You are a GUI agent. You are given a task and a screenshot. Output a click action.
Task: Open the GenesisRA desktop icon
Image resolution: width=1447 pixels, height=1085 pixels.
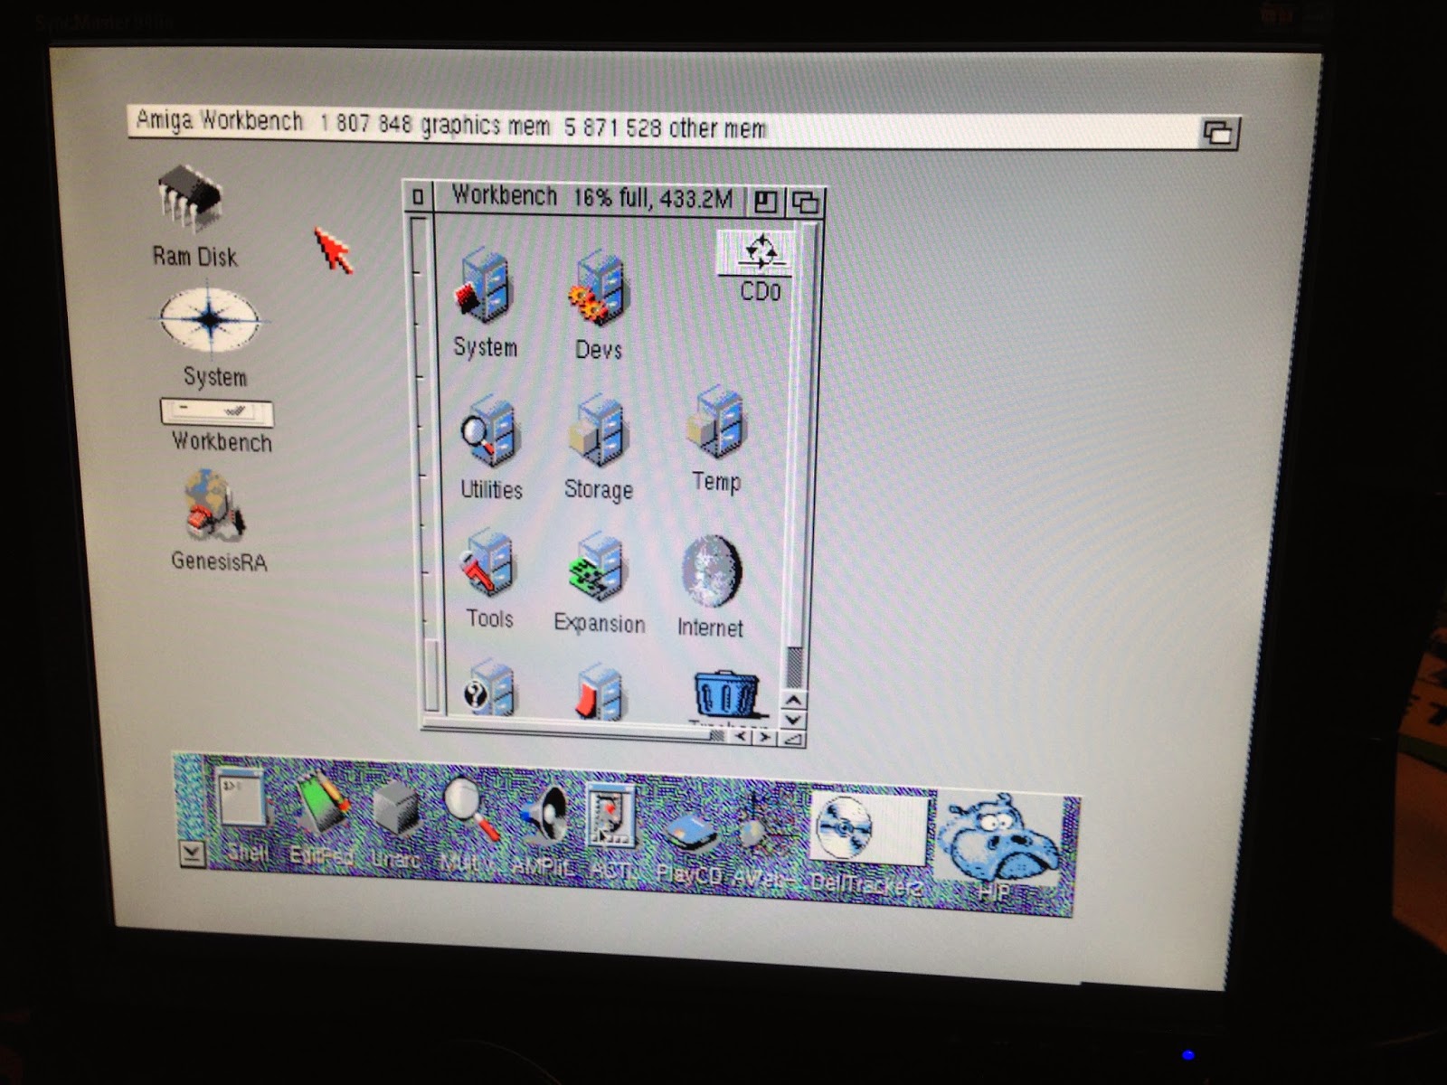pyautogui.click(x=213, y=506)
